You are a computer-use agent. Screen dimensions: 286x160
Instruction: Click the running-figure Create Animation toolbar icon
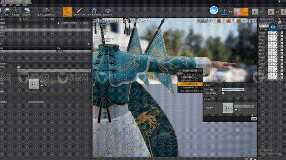click(x=15, y=11)
